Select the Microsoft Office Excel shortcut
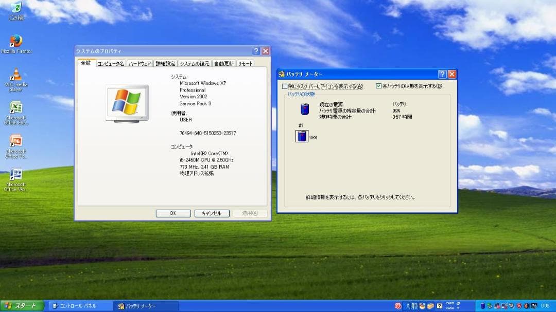The height and width of the screenshot is (312, 556). click(16, 113)
